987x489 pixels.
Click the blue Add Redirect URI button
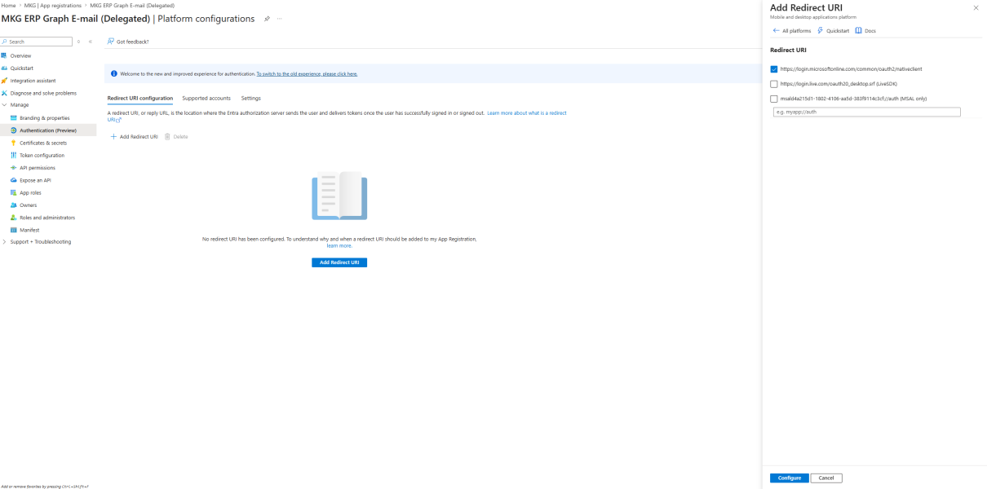[339, 262]
